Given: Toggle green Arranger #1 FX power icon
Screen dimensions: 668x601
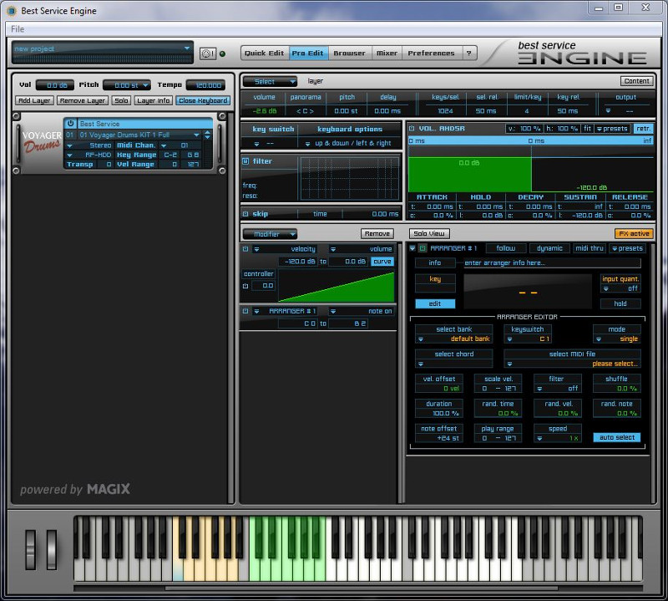Looking at the screenshot, I should [x=423, y=248].
